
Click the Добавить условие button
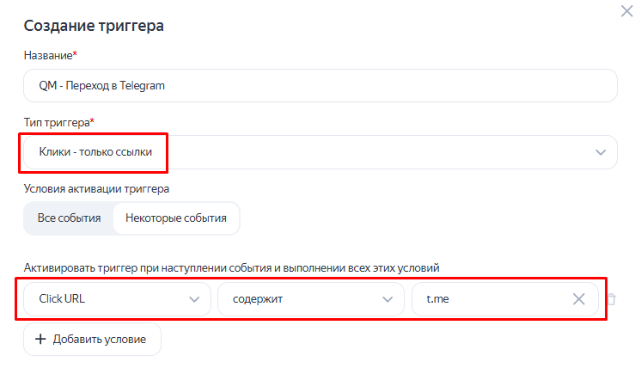coord(93,339)
